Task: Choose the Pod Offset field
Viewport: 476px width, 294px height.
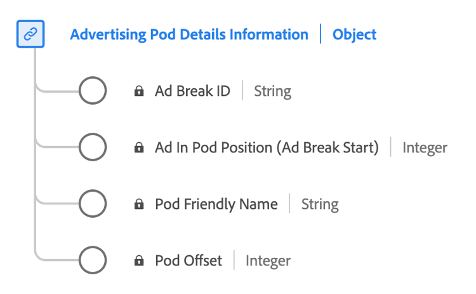Action: (x=188, y=260)
